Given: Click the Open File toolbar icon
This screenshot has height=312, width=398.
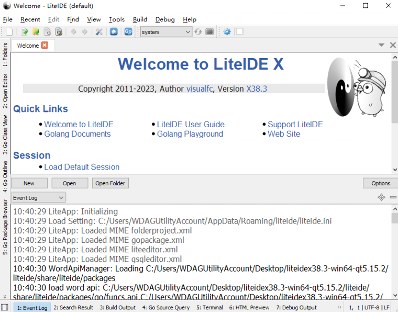Looking at the screenshot, I should pyautogui.click(x=25, y=32).
